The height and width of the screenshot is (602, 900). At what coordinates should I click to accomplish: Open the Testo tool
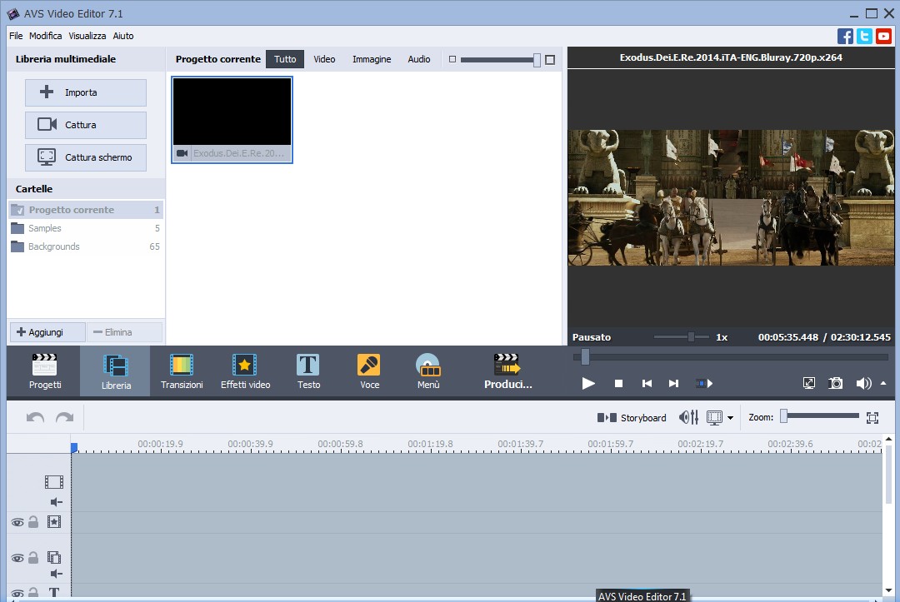point(308,371)
